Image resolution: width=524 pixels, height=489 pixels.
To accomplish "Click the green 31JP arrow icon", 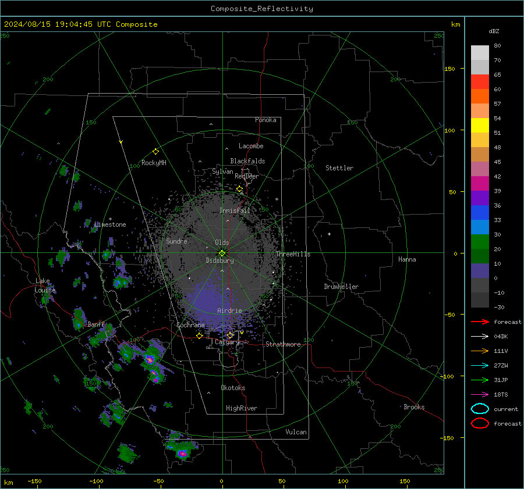I will coord(480,380).
